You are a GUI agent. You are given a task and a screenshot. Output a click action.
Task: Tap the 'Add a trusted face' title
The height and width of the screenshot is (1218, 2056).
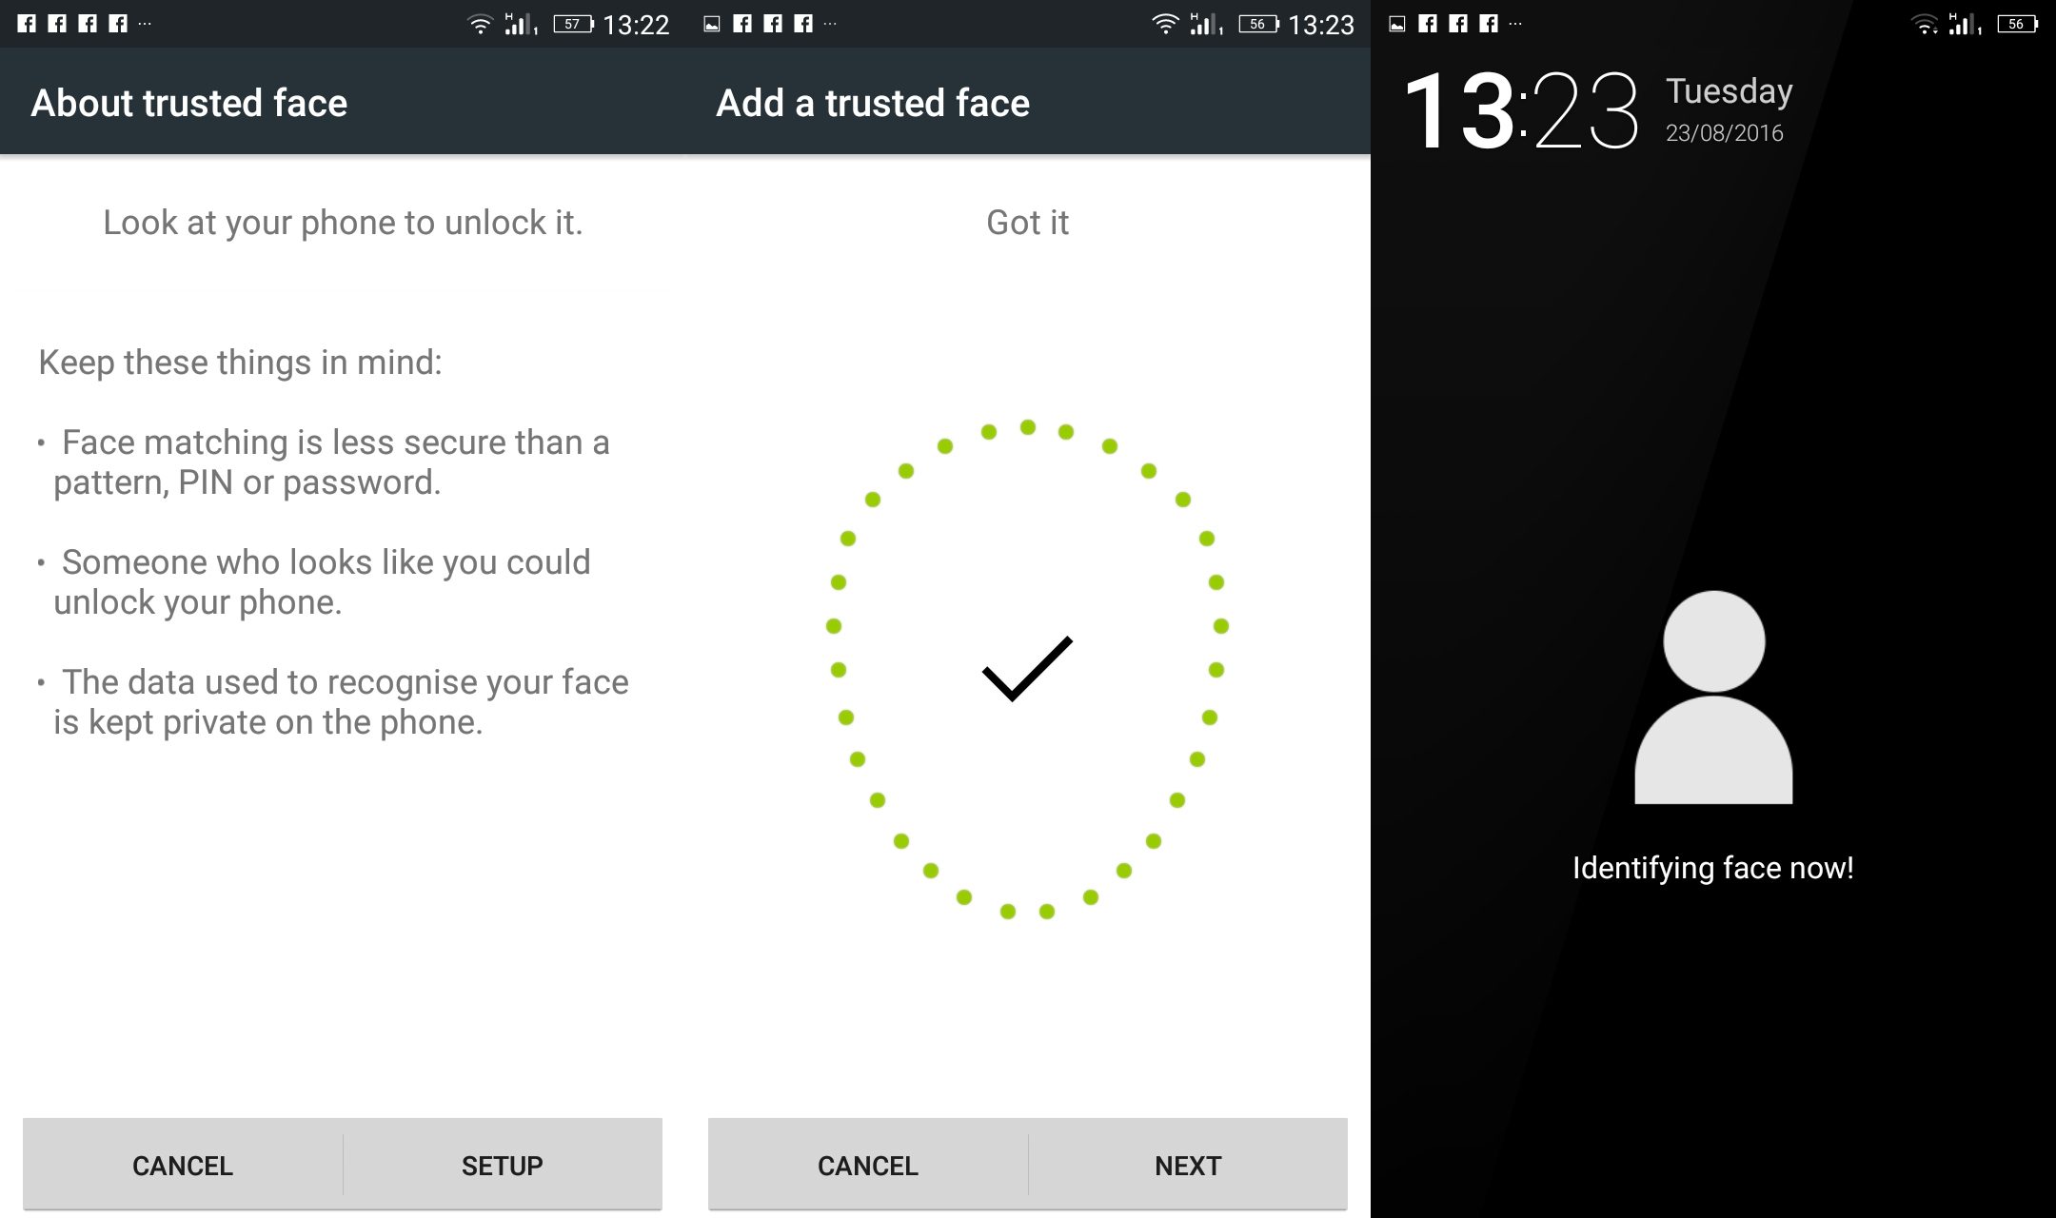873,103
